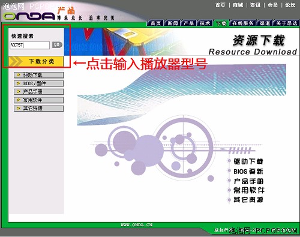Screen dimensions: 300x237
Task: Switch to the 产品 navigation tab
Action: click(188, 23)
